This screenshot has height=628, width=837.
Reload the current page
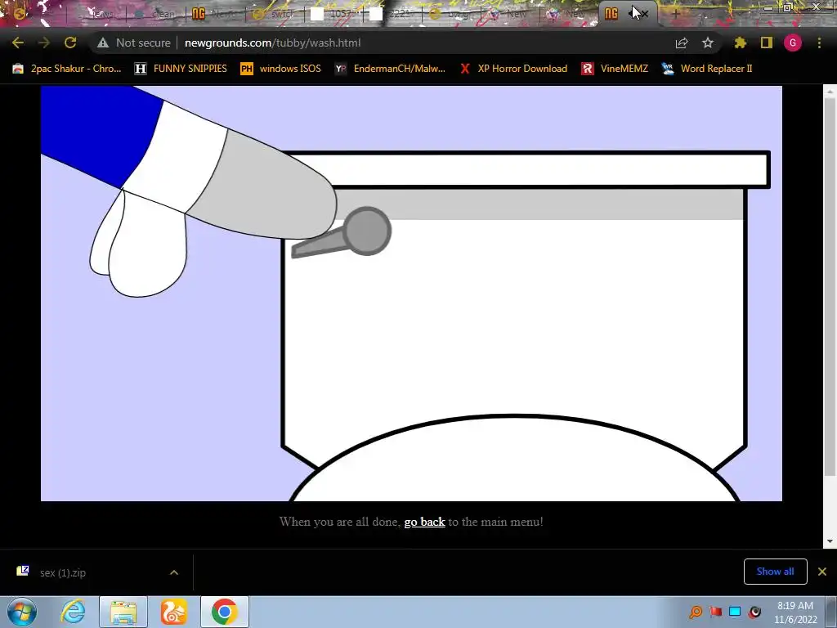point(70,43)
